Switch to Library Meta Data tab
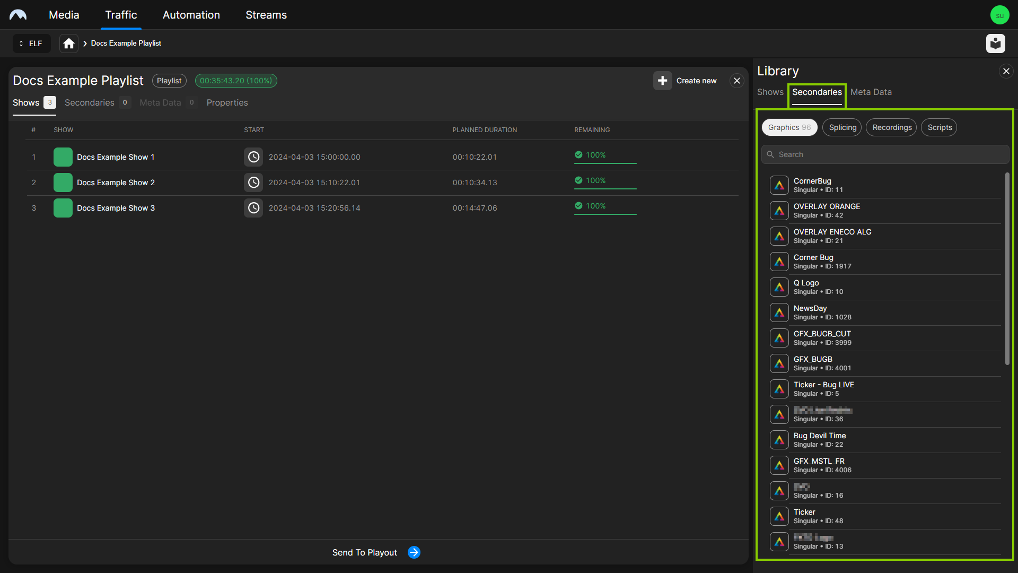The width and height of the screenshot is (1018, 573). point(871,92)
